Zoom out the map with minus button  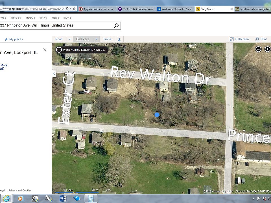pyautogui.click(x=258, y=49)
